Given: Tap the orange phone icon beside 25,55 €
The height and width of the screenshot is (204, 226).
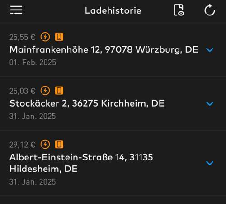Looking at the screenshot, I should (59, 37).
